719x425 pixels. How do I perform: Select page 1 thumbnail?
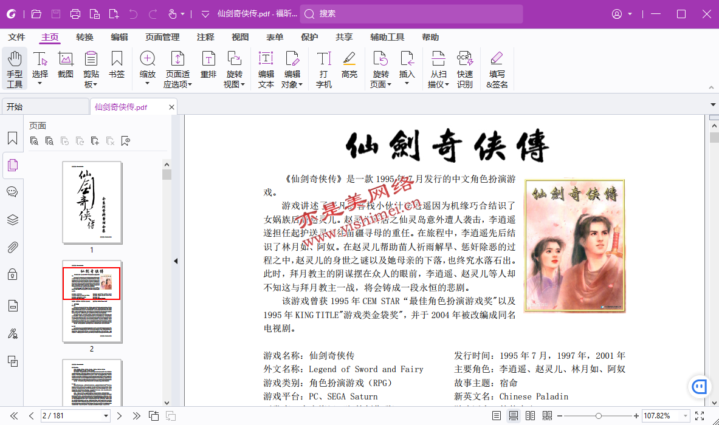[x=92, y=202]
